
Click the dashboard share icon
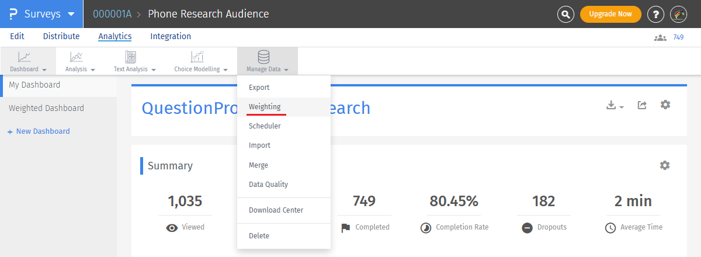coord(642,105)
